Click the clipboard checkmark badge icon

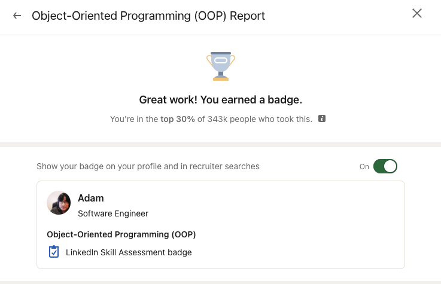54,252
